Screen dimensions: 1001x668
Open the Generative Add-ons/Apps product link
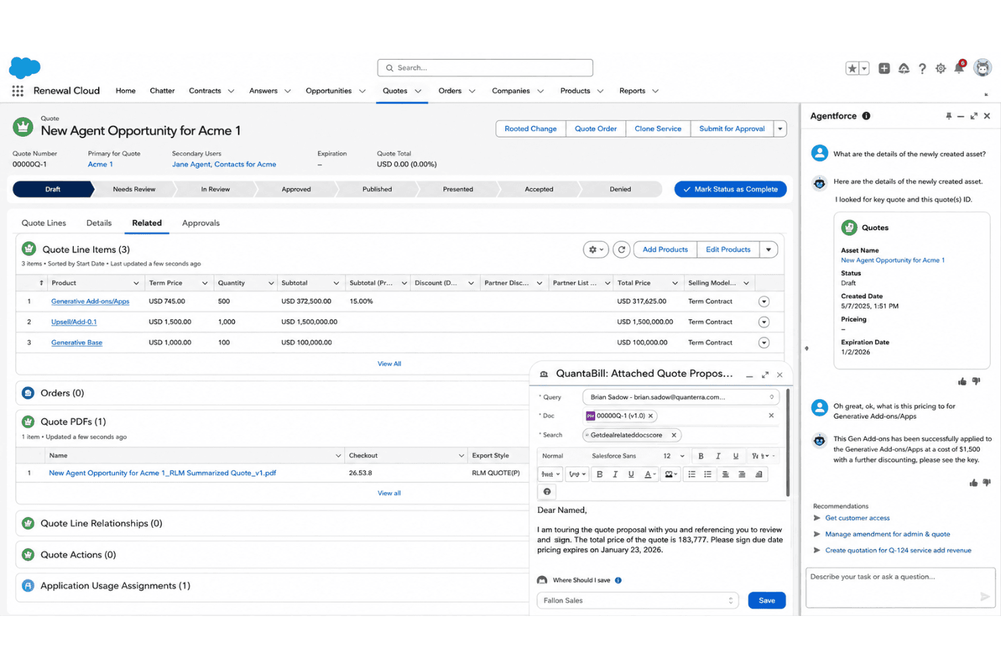tap(90, 302)
